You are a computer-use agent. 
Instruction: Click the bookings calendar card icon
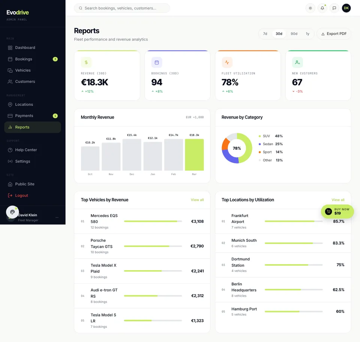[157, 62]
